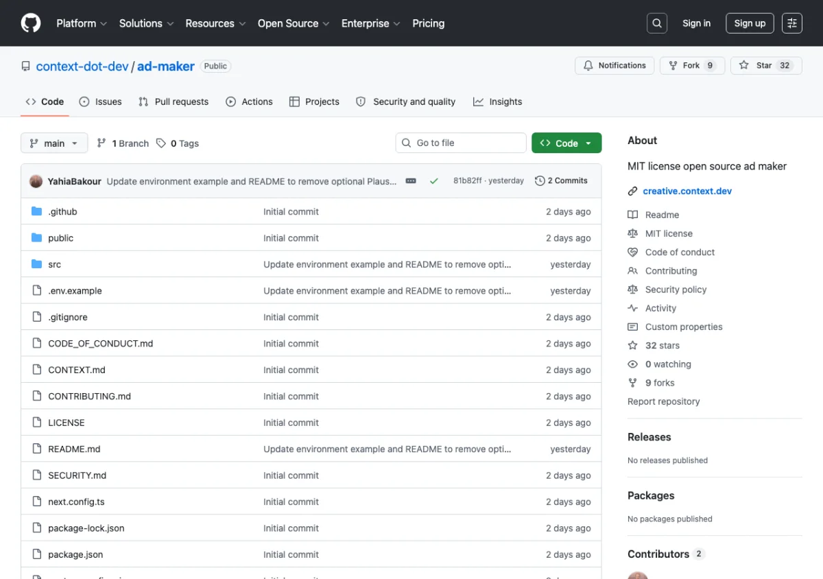Open the appearance settings icon in header
The image size is (823, 579).
click(792, 23)
